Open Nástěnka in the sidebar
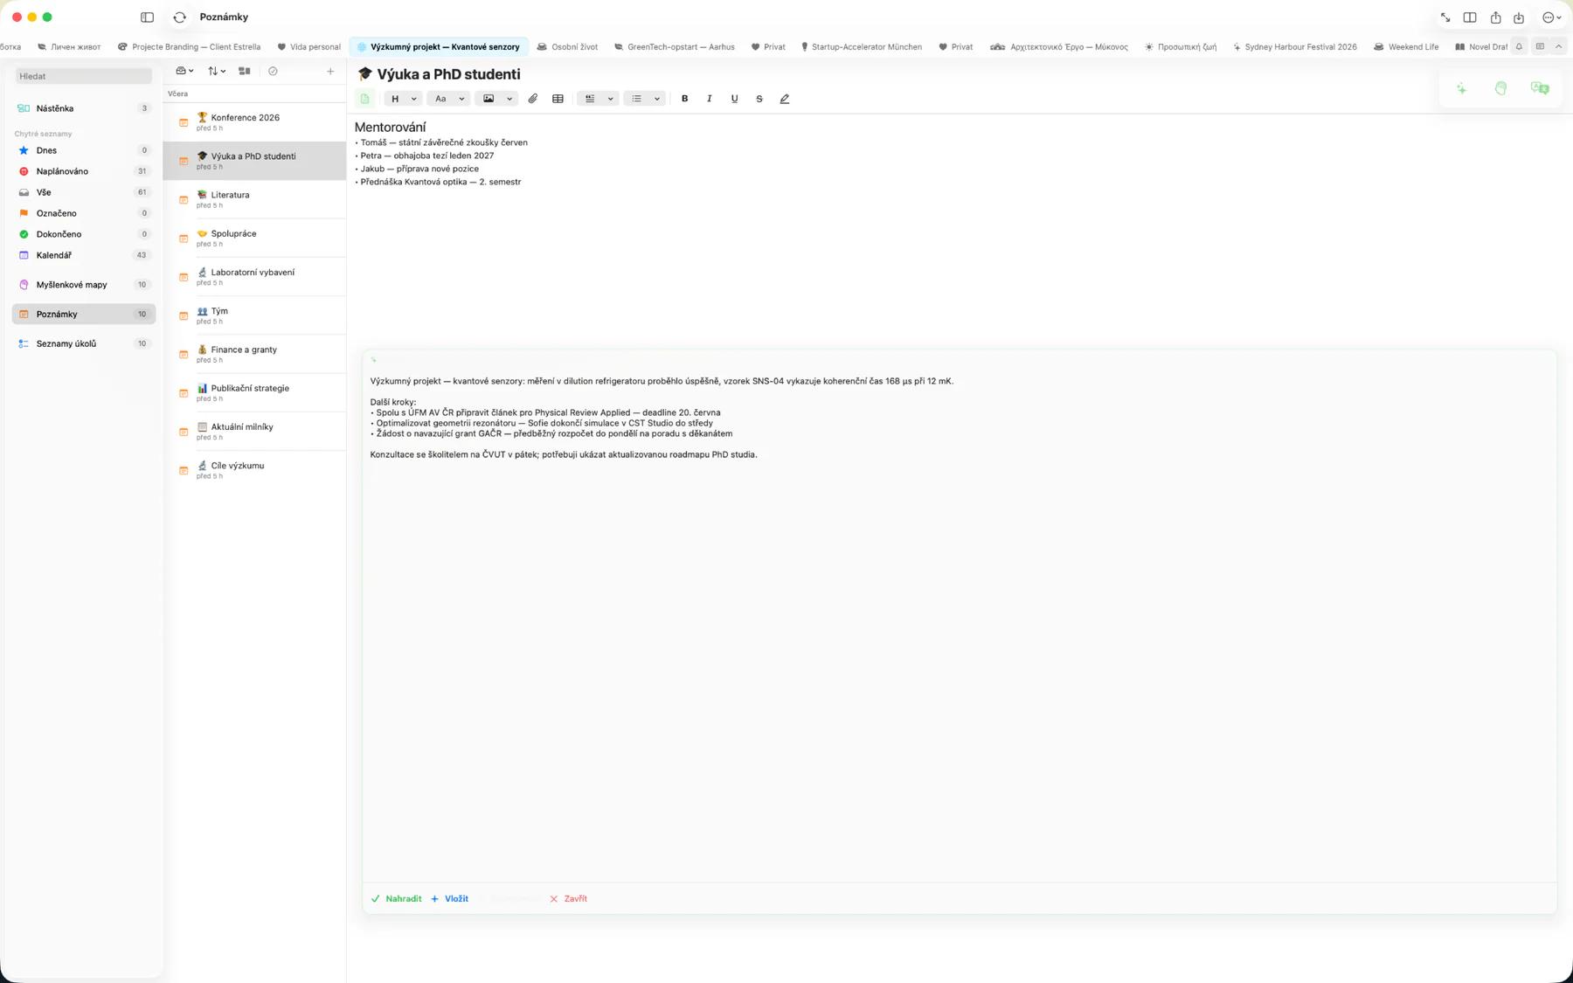This screenshot has height=983, width=1573. [x=84, y=108]
